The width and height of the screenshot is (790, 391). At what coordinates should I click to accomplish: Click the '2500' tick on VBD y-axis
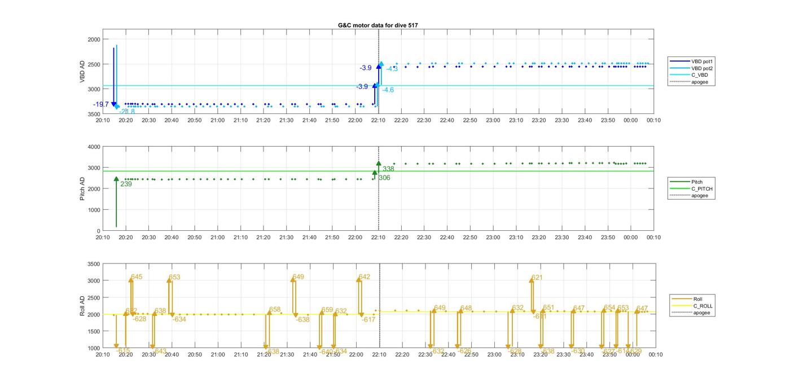(93, 64)
